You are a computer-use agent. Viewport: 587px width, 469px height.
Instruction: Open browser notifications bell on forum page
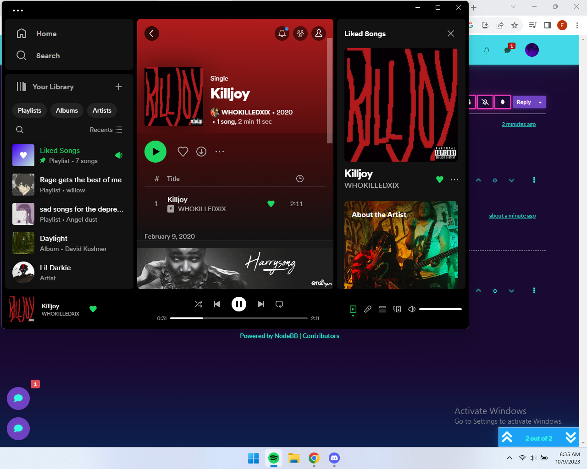pyautogui.click(x=487, y=50)
